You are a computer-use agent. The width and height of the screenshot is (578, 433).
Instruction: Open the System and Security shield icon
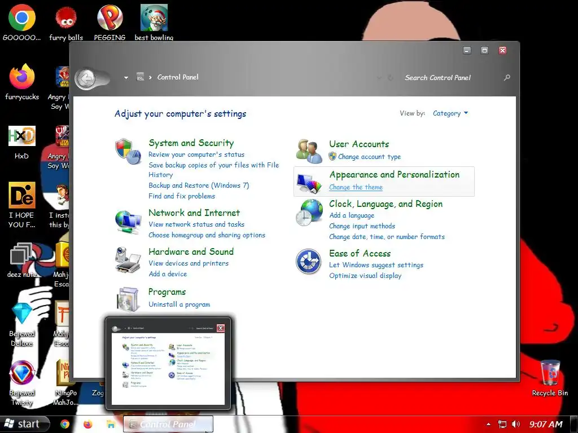point(128,151)
